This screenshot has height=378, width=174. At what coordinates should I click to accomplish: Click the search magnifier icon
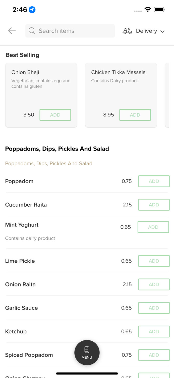[x=32, y=31]
